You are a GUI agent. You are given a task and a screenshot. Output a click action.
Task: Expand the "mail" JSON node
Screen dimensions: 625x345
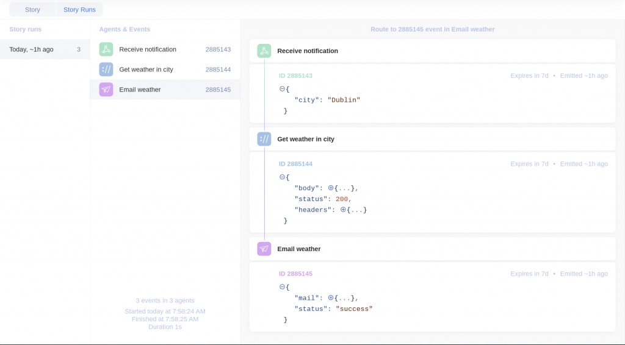coord(331,298)
